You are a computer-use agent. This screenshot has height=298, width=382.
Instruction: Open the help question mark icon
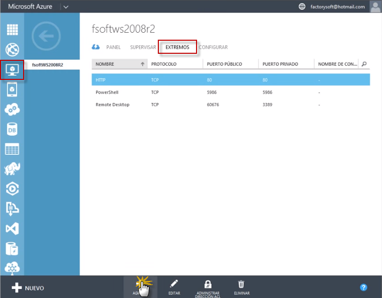click(364, 287)
